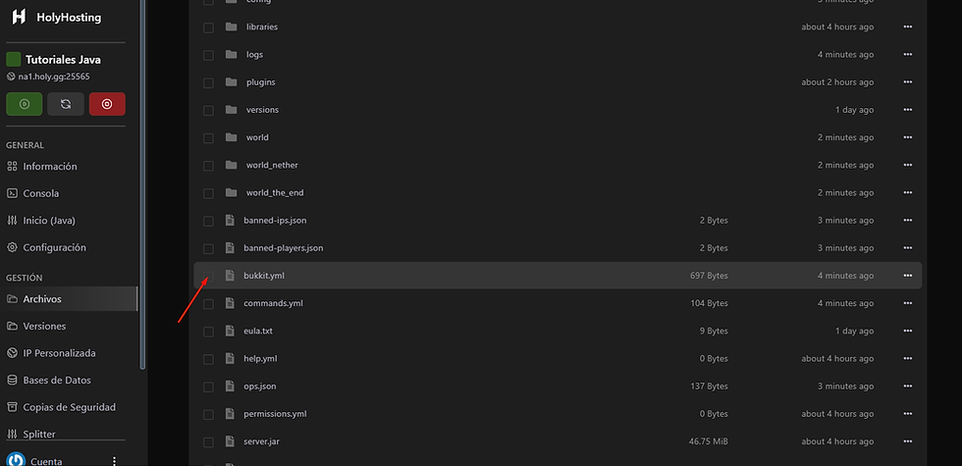
Task: Go to Bases de Datos section
Action: point(57,380)
